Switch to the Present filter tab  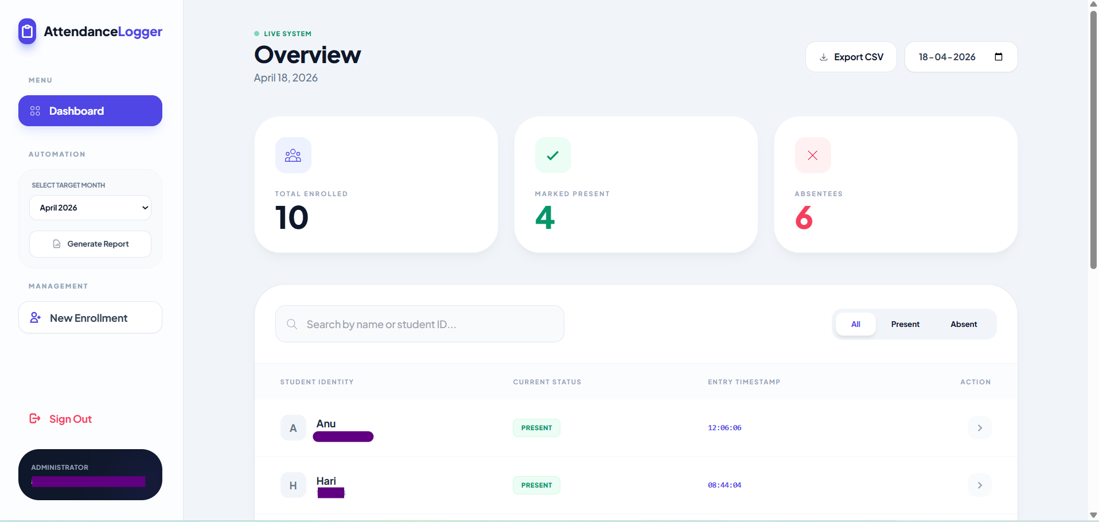coord(905,324)
